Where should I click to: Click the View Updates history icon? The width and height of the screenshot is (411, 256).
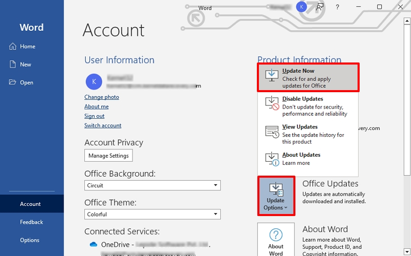[271, 131]
